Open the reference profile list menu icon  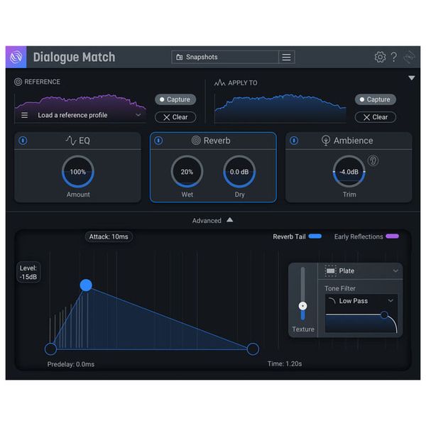point(24,115)
